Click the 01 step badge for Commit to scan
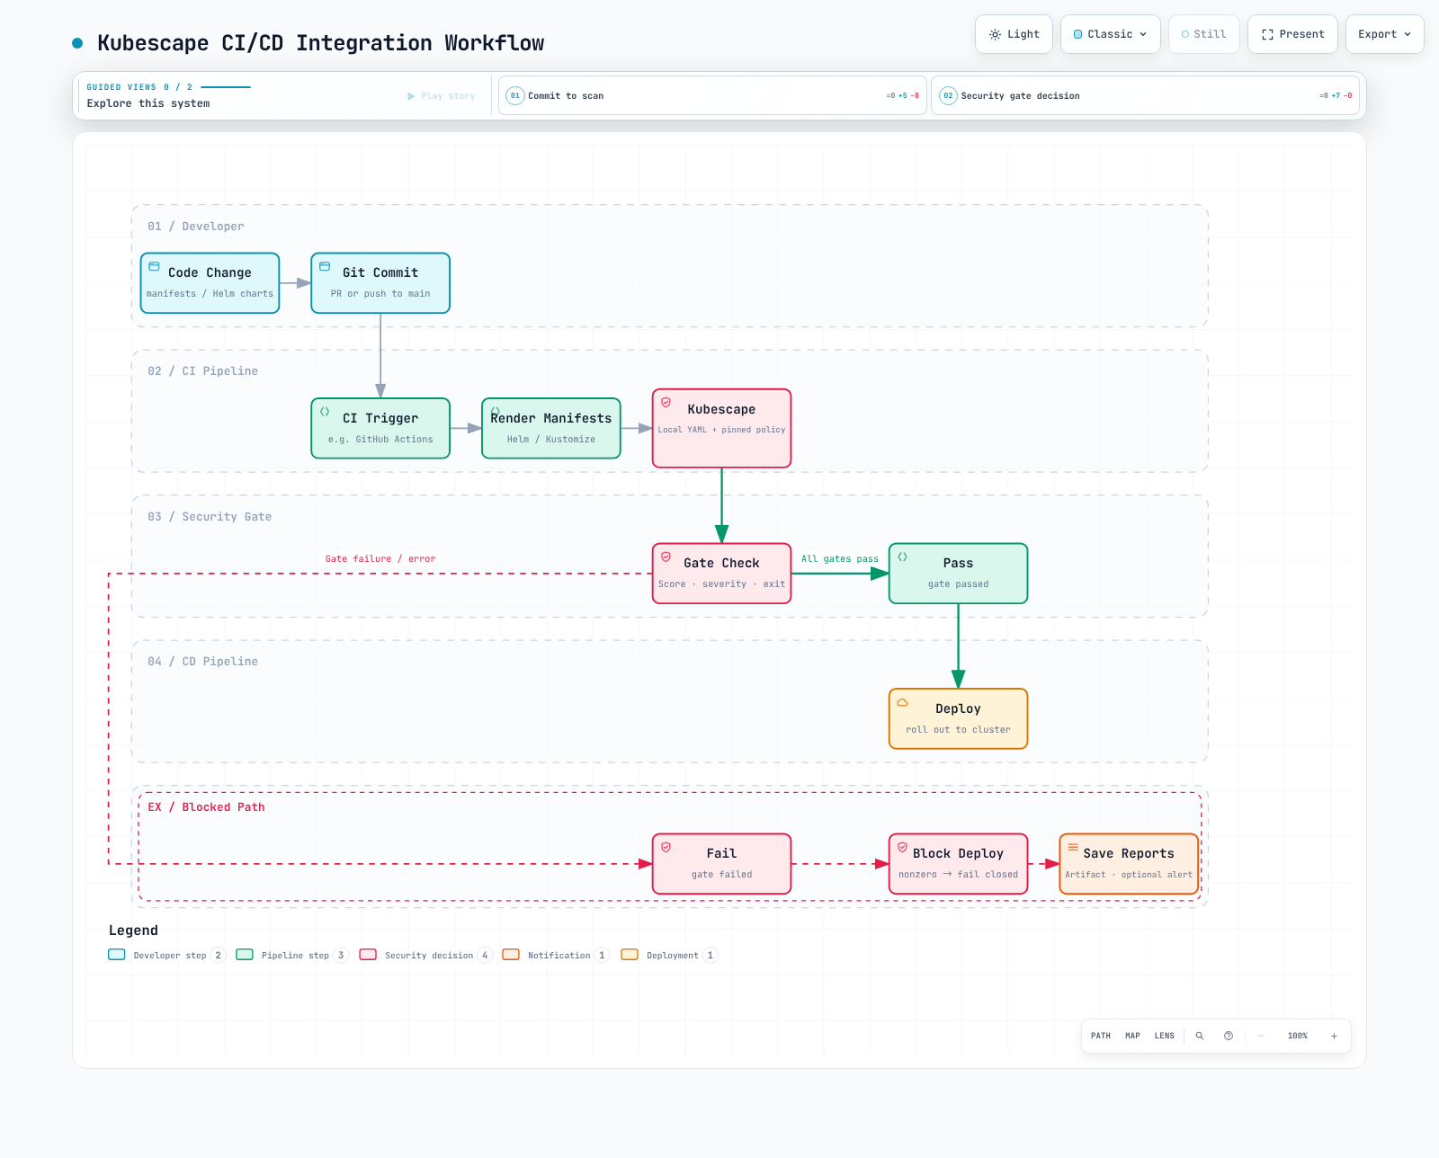This screenshot has width=1439, height=1158. click(515, 95)
